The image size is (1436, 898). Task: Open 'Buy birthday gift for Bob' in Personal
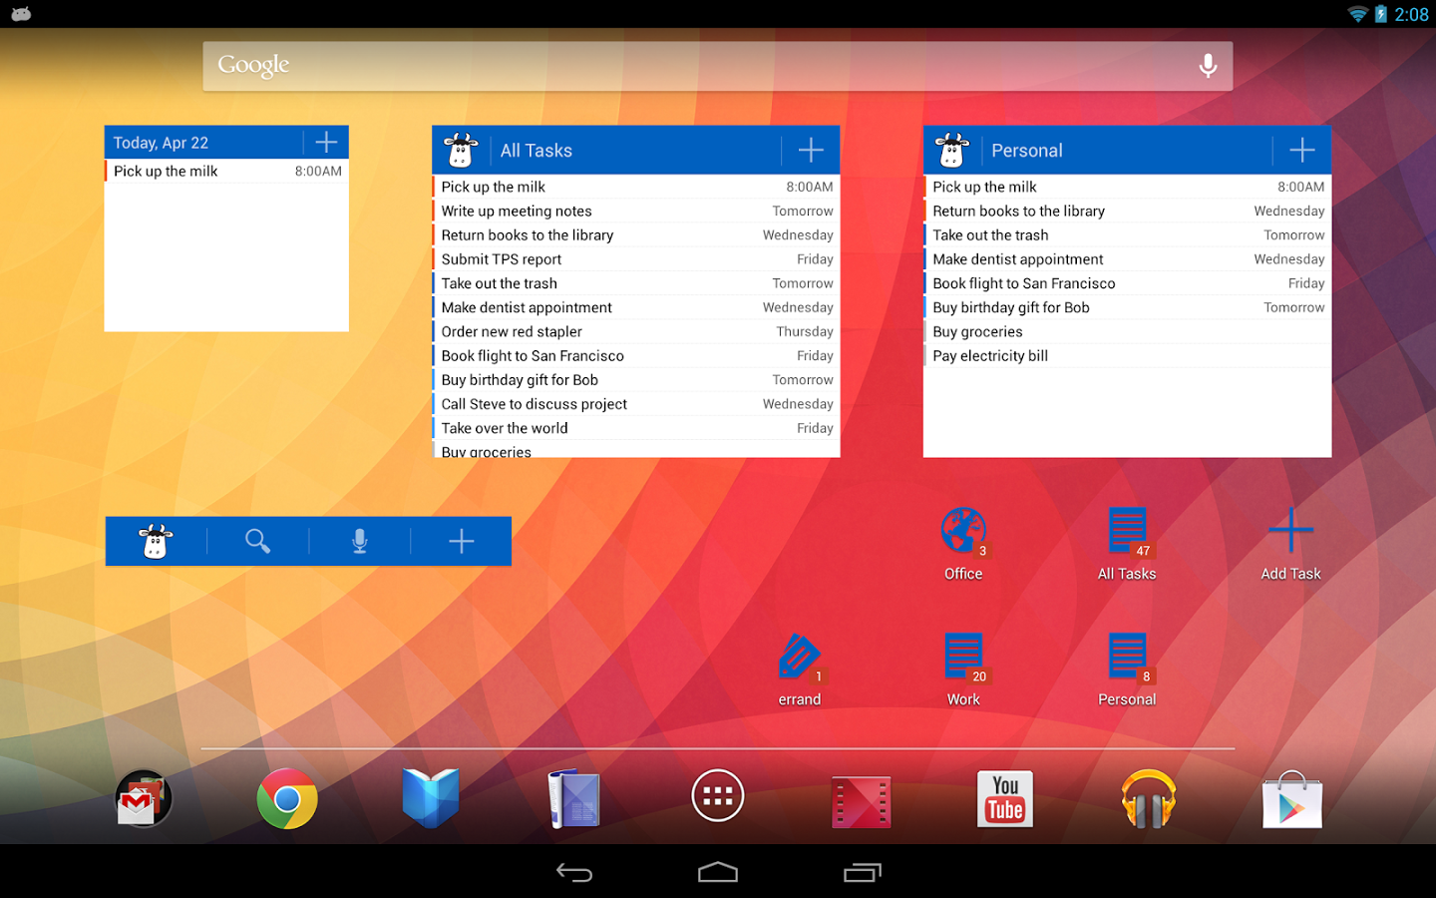[x=1127, y=307]
